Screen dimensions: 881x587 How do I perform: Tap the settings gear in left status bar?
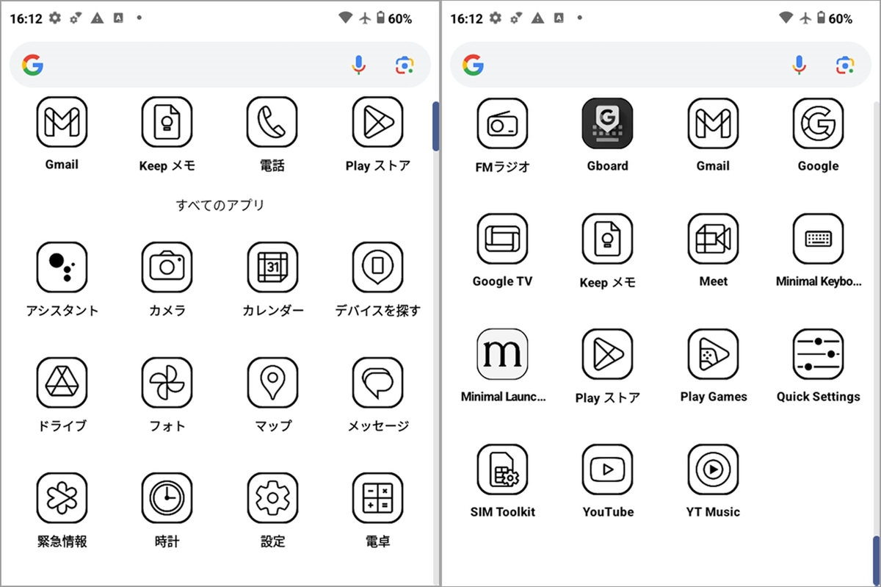[x=55, y=18]
